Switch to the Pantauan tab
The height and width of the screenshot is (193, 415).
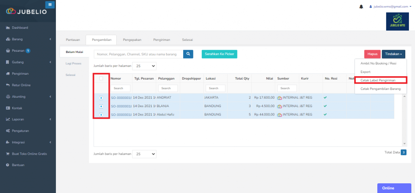[73, 40]
